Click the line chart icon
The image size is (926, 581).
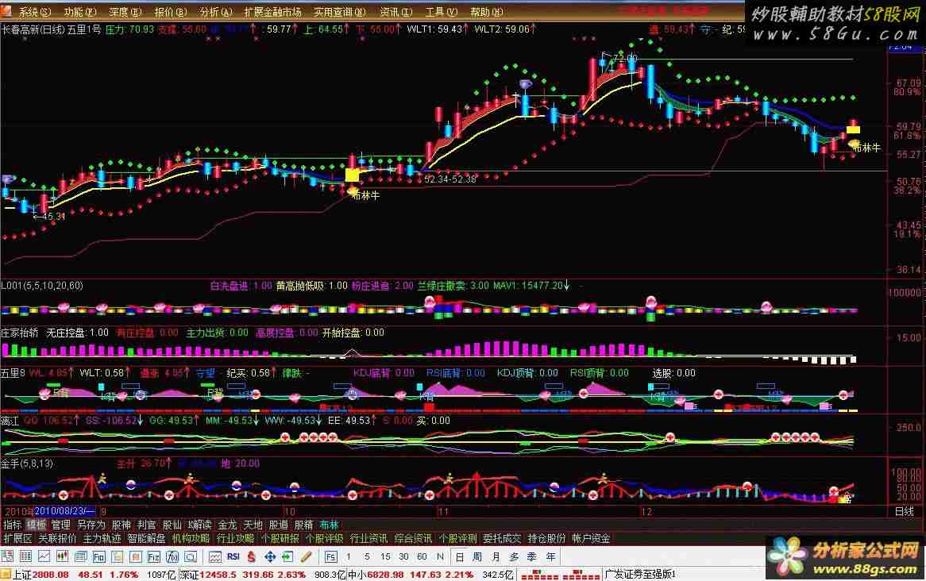click(44, 556)
